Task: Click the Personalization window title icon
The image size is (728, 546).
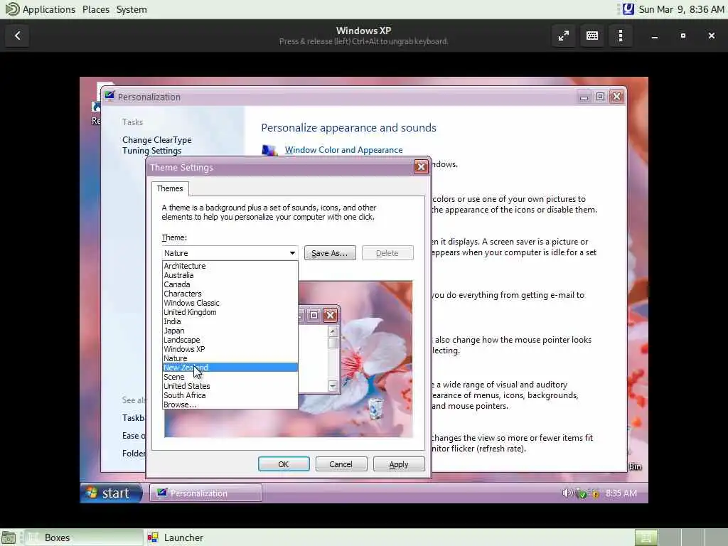Action: tap(109, 96)
